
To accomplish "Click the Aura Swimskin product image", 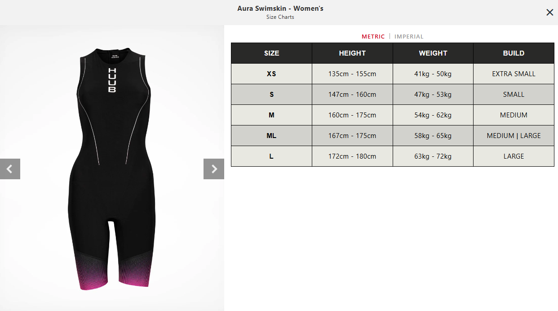I will click(112, 168).
